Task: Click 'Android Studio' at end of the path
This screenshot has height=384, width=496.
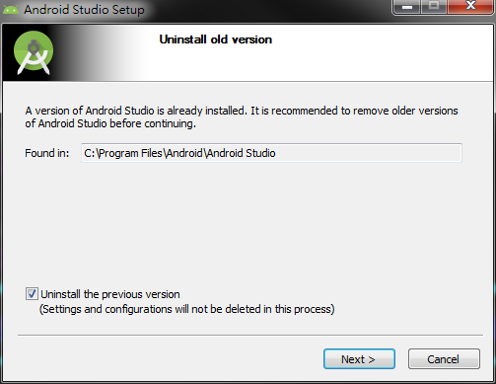Action: (x=241, y=153)
